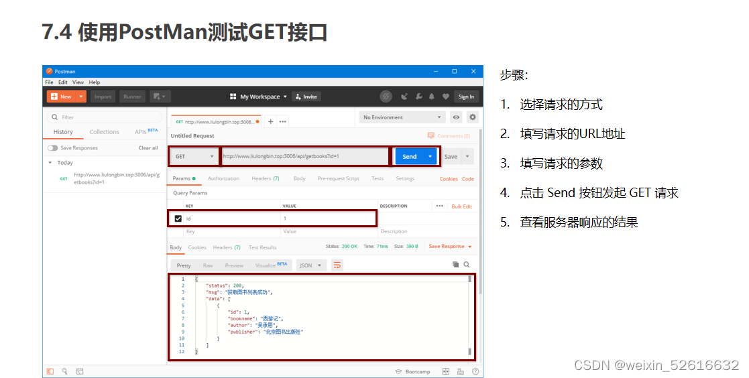Select the Pretty response view
This screenshot has height=378, width=749.
pos(184,265)
